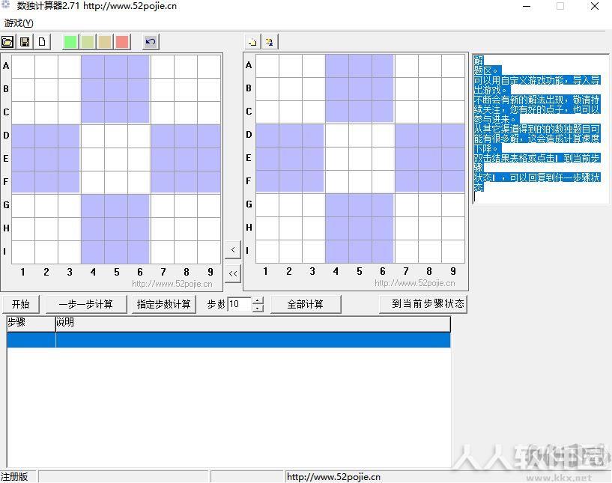
Task: Click the 开始 button
Action: (21, 304)
